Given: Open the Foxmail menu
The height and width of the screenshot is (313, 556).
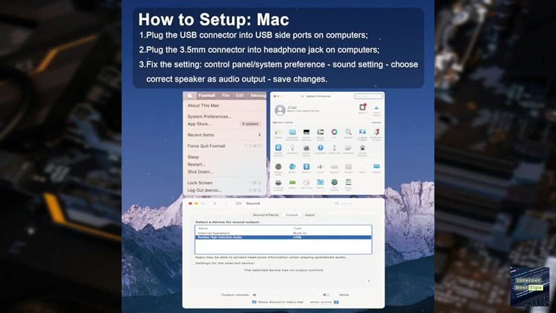Looking at the screenshot, I should 207,96.
